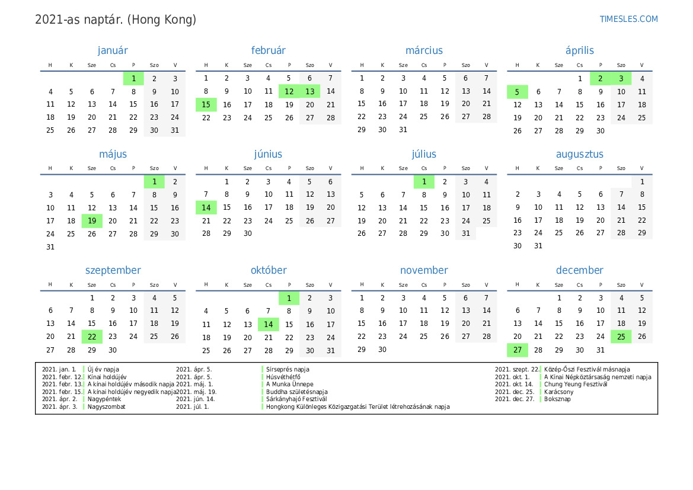Select the 'augusztus' month heading
Screen dimensions: 693x490
pos(579,154)
